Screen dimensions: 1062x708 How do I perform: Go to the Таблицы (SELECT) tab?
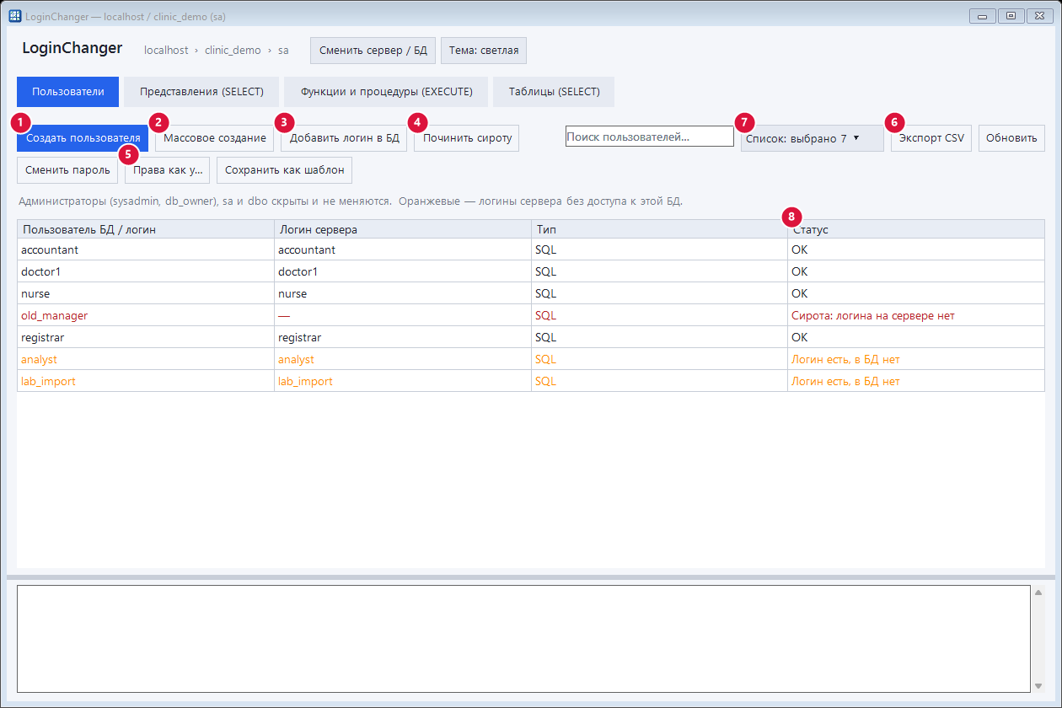(554, 92)
